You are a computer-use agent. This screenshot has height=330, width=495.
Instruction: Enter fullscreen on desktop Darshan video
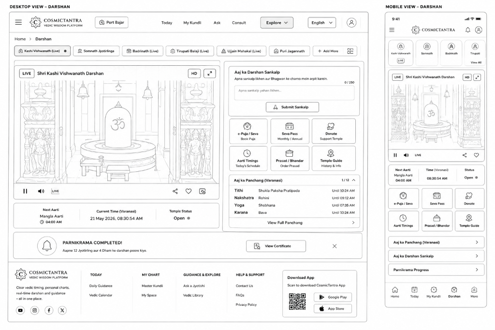point(210,74)
